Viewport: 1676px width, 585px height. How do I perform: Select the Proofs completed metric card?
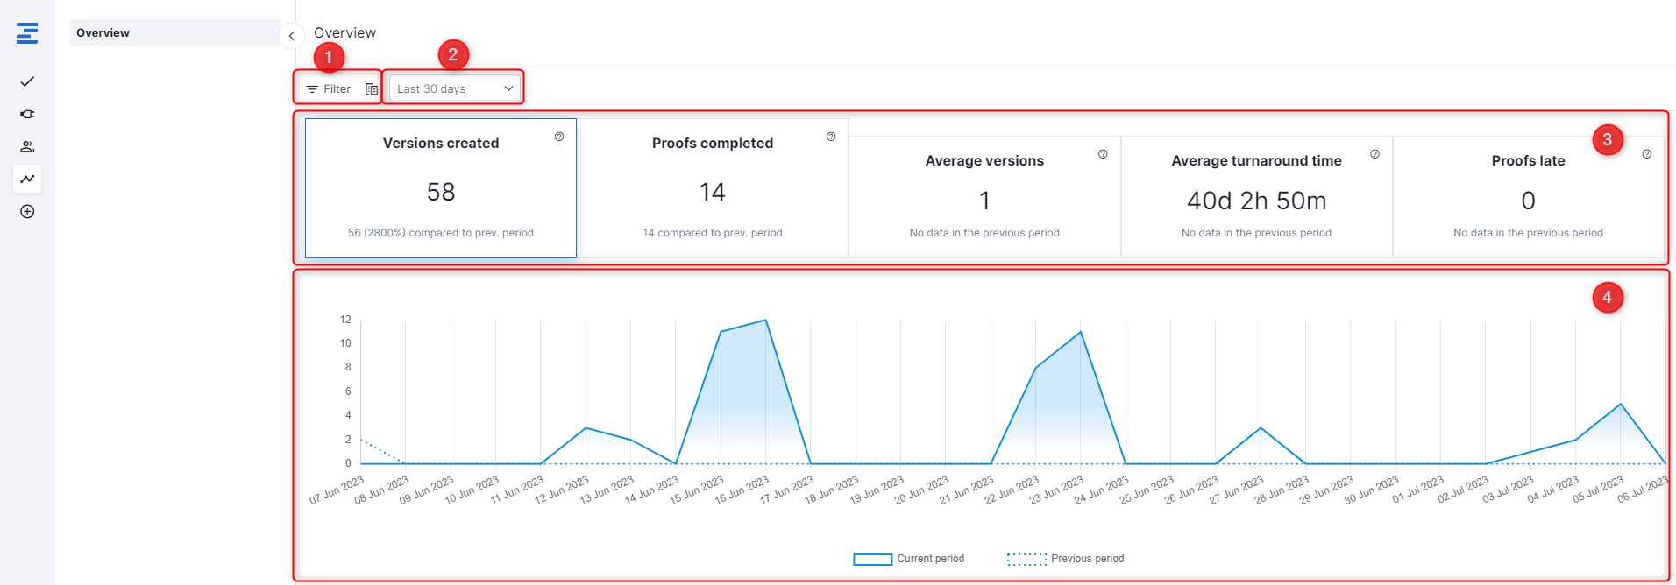click(x=712, y=188)
